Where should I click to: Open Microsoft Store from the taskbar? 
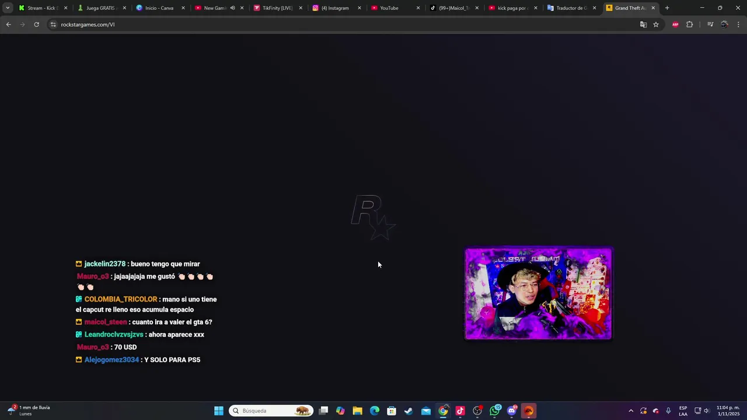392,411
